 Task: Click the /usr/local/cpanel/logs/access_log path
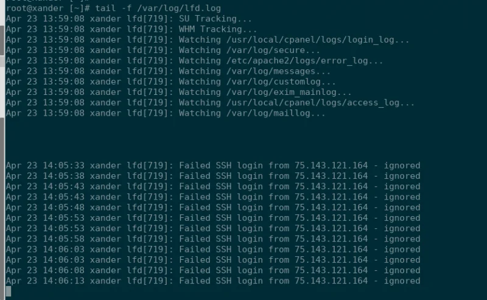(319, 103)
